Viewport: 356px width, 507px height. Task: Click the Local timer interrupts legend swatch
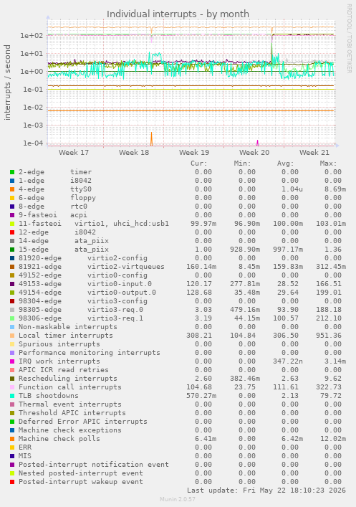pyautogui.click(x=12, y=336)
